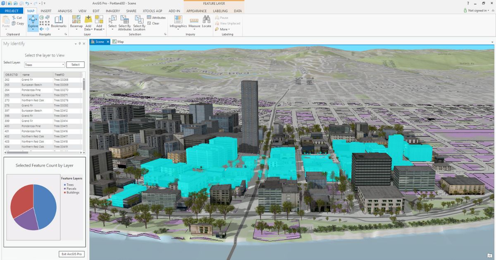Open the Selection group dialog launcher

tap(165, 34)
